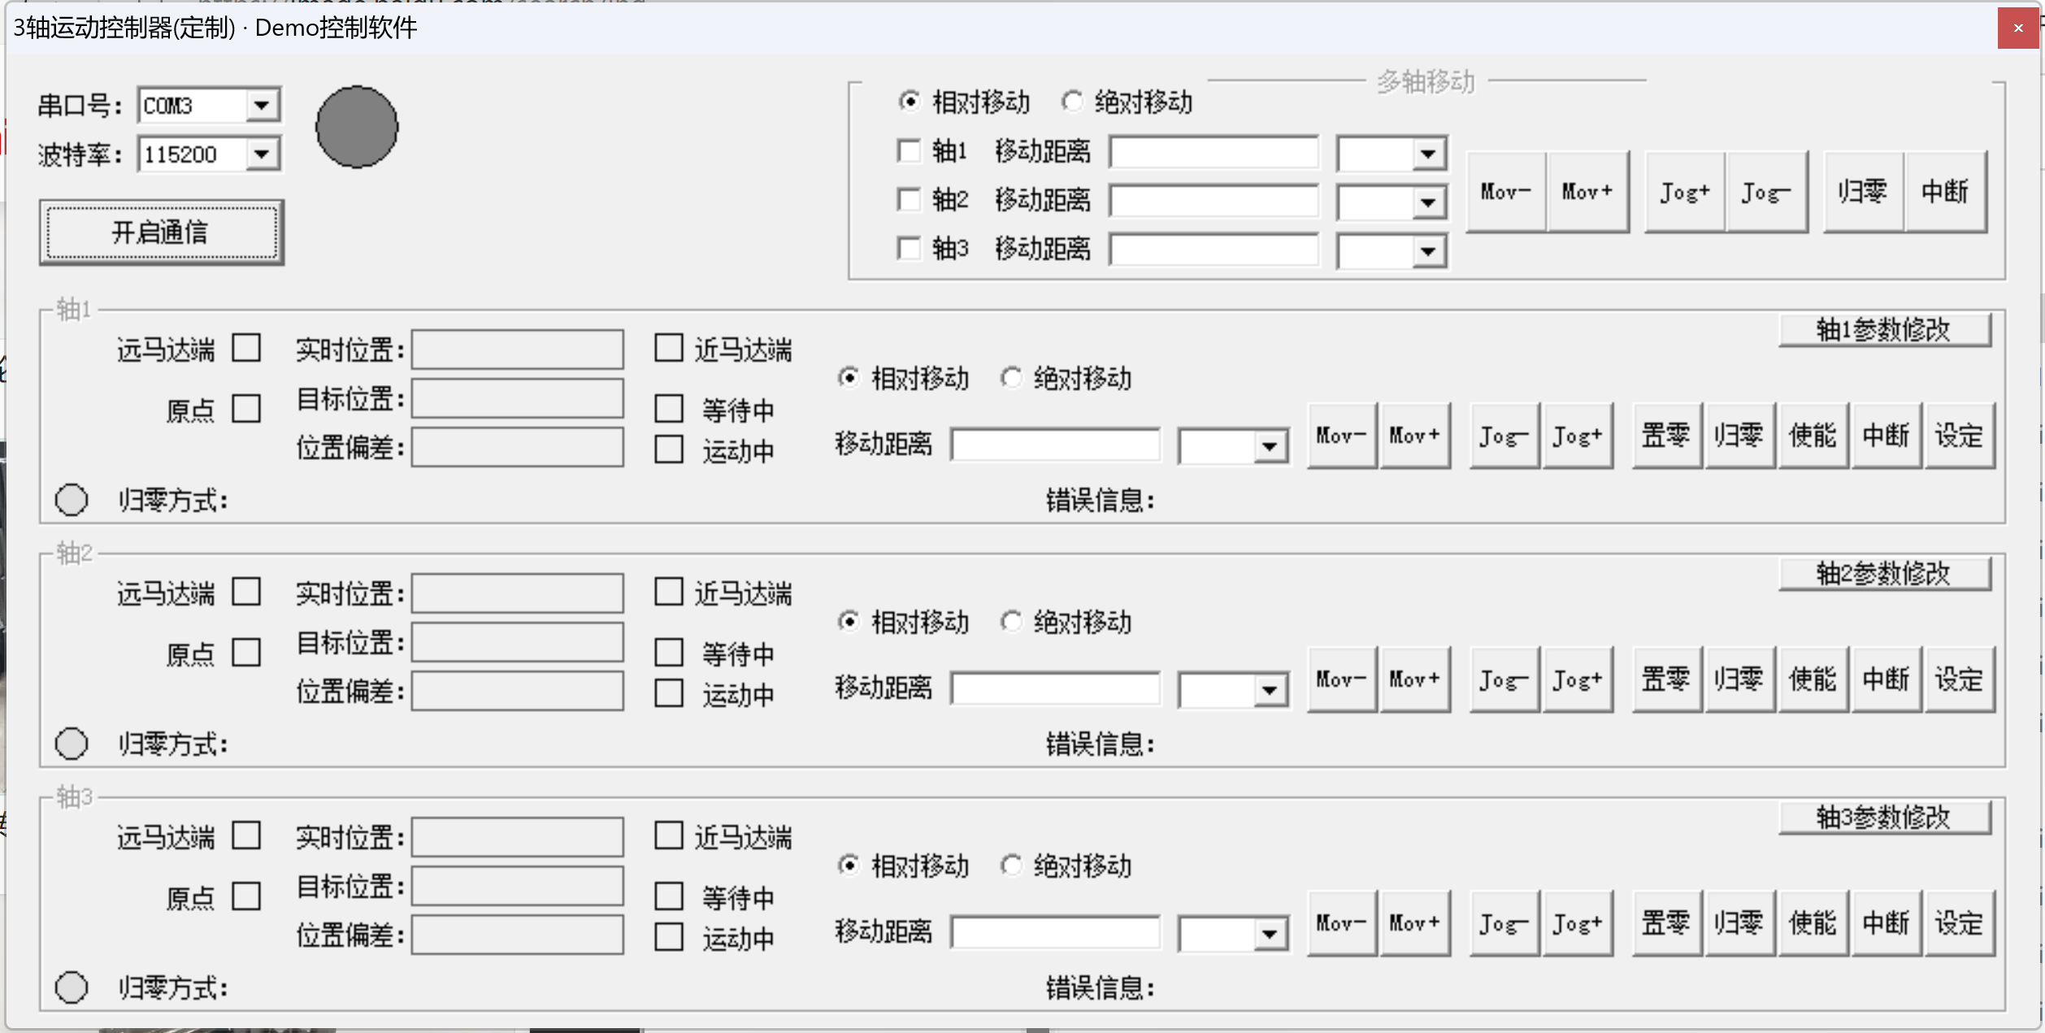Click 中断 for 轴1

click(x=1887, y=436)
